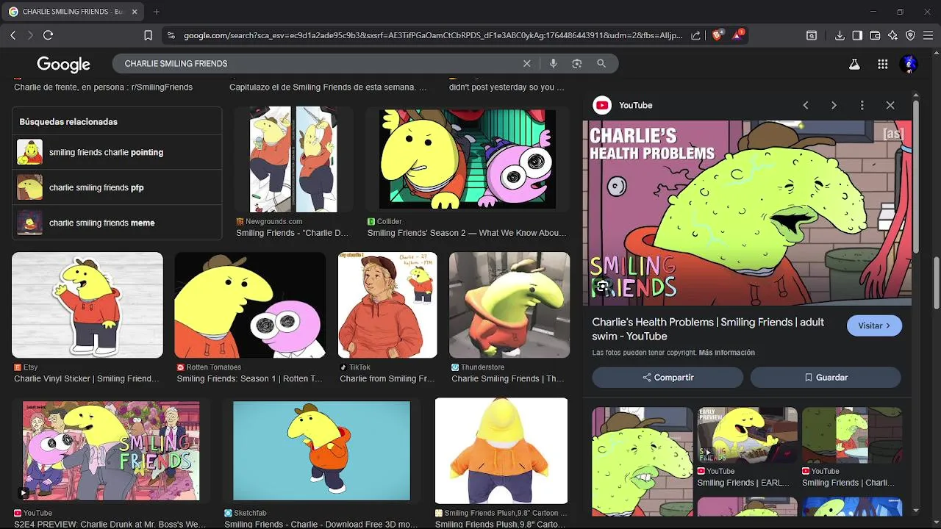Open browser downloads icon
Viewport: 941px width, 529px height.
[x=840, y=35]
